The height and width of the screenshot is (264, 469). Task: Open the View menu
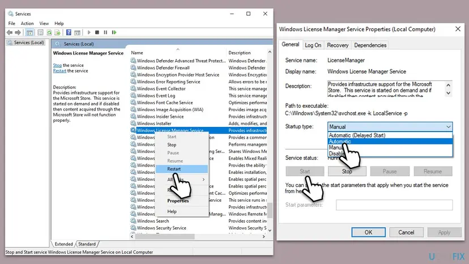[x=44, y=23]
